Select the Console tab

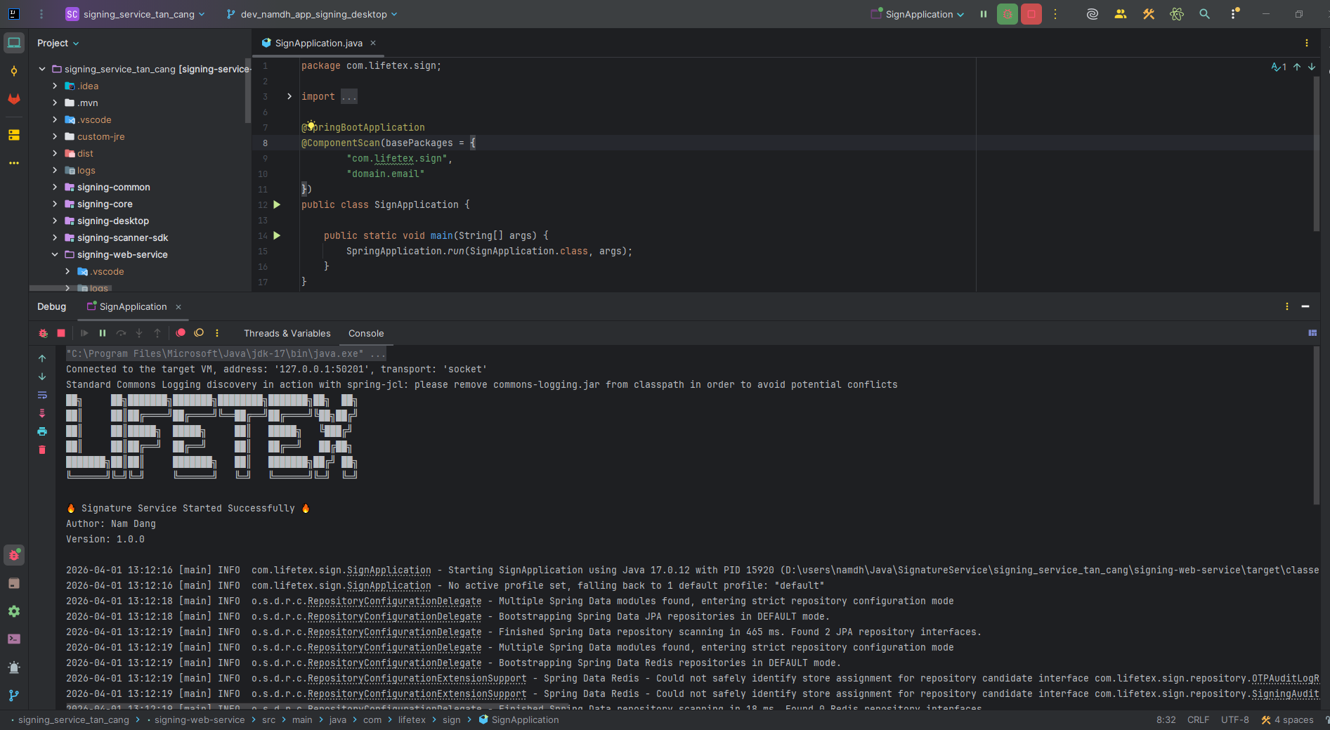coord(366,333)
